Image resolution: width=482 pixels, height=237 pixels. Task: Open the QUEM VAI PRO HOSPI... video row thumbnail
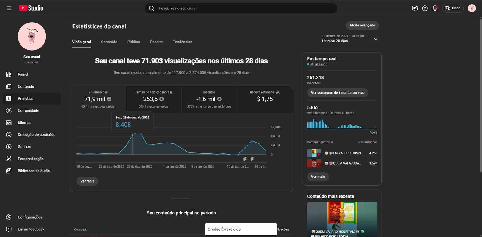click(314, 153)
